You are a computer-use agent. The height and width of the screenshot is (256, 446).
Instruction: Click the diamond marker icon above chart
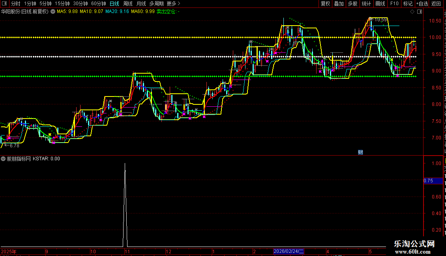pyautogui.click(x=412, y=12)
